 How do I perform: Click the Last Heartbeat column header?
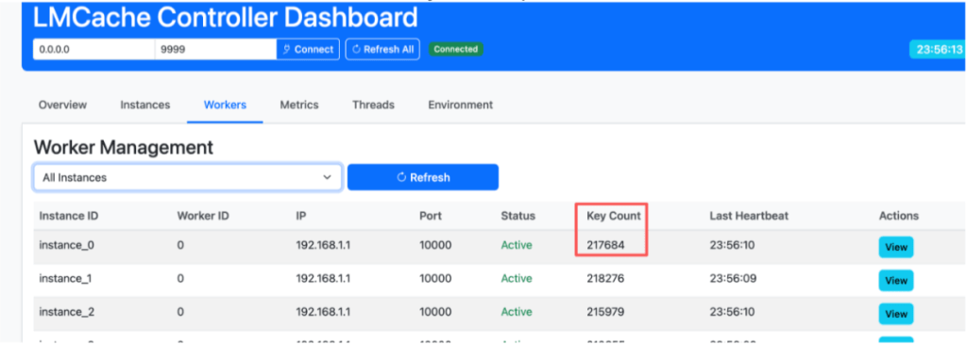749,216
